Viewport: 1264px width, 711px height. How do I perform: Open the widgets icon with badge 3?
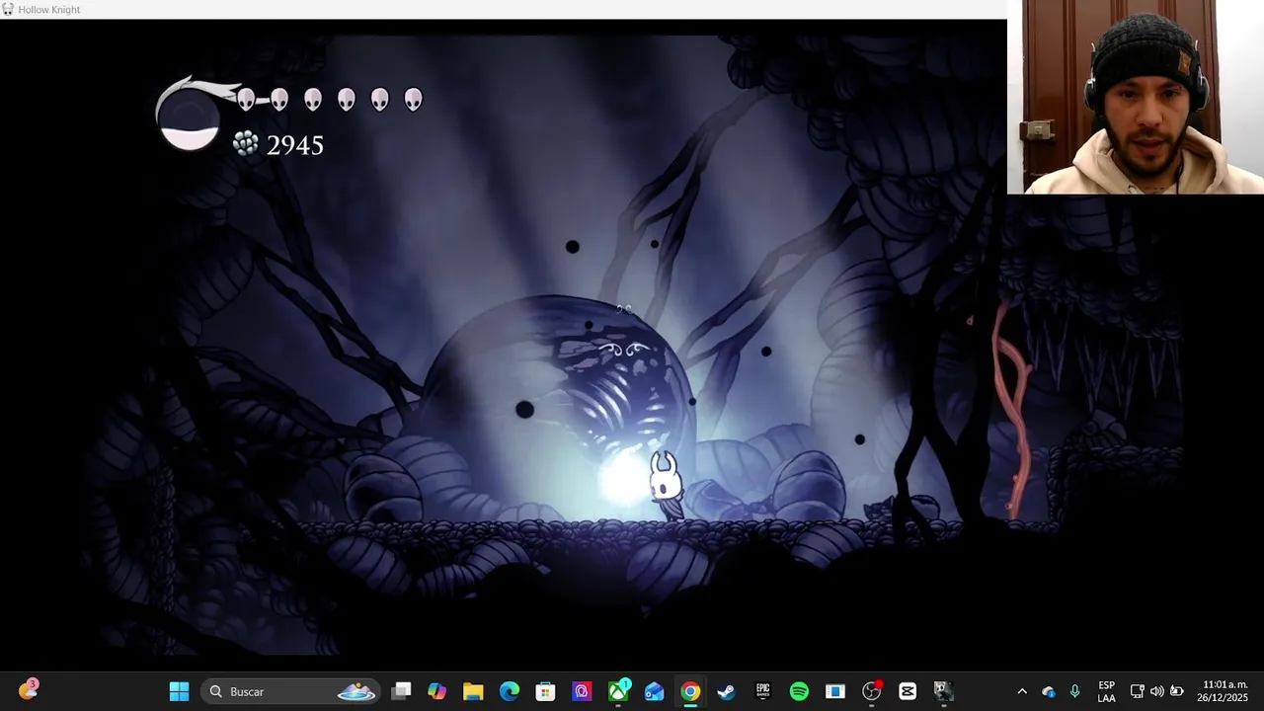point(28,690)
